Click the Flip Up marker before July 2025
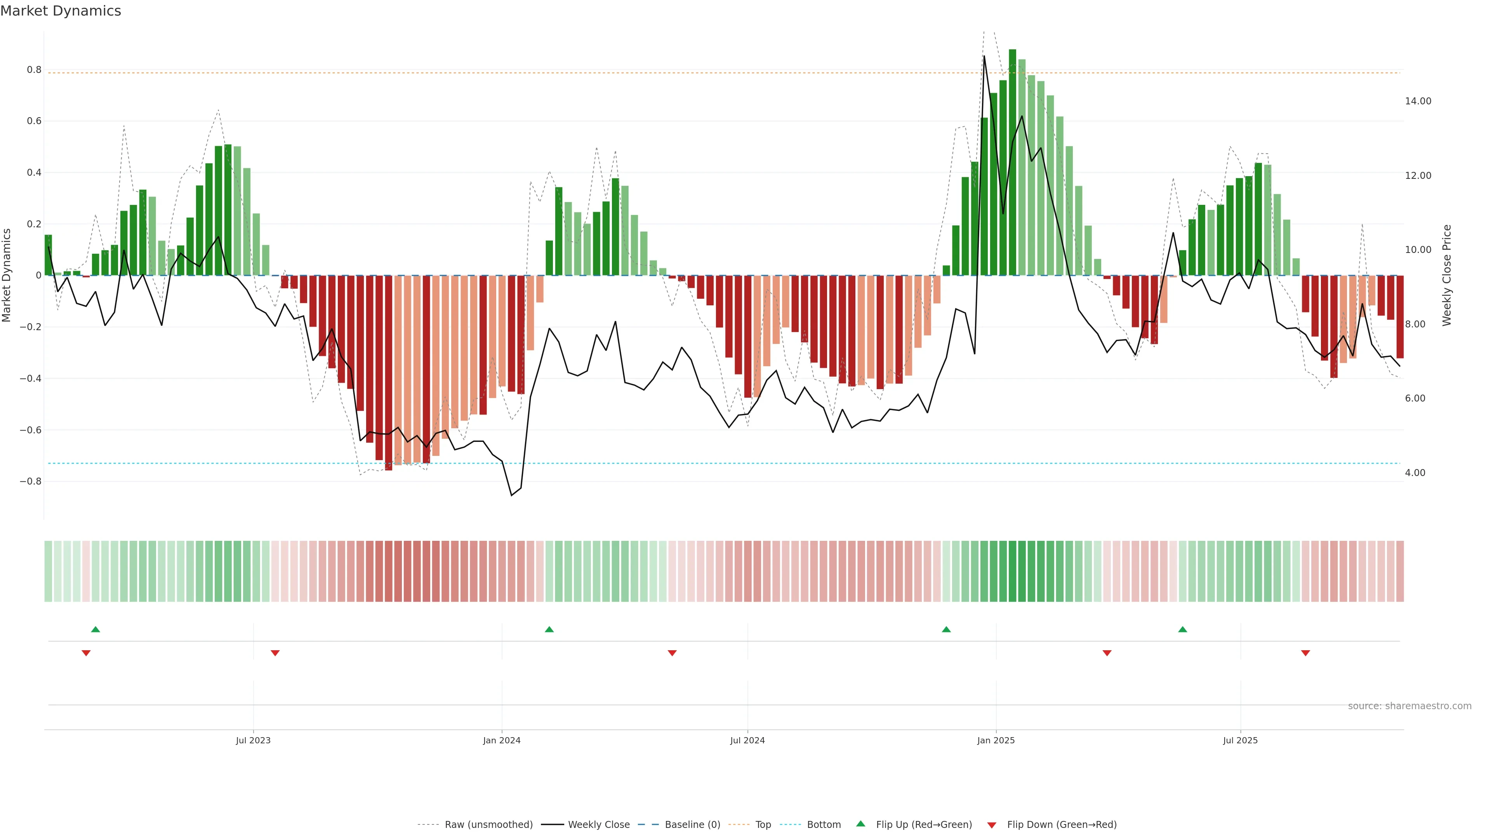 point(1182,629)
